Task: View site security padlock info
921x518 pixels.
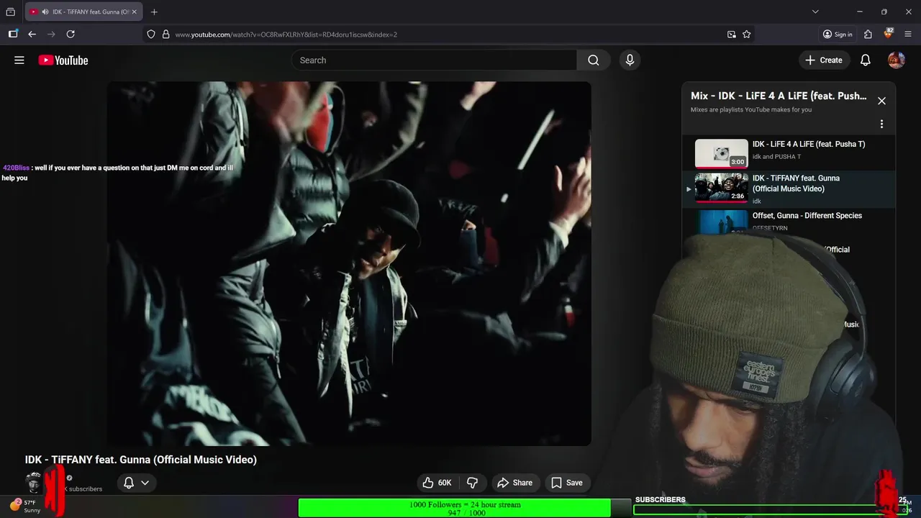Action: pos(165,34)
